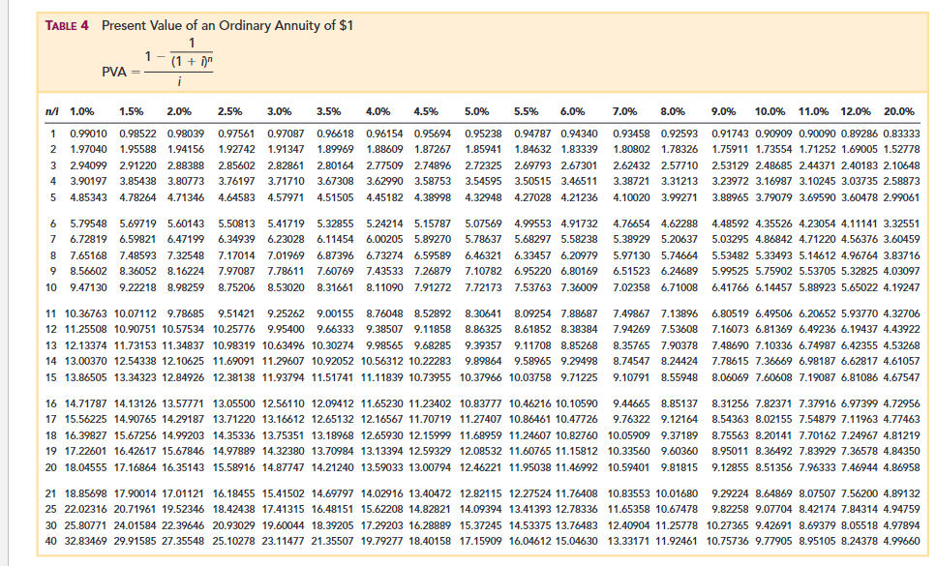
Task: Pick the value 8.36492
Action: point(773,451)
